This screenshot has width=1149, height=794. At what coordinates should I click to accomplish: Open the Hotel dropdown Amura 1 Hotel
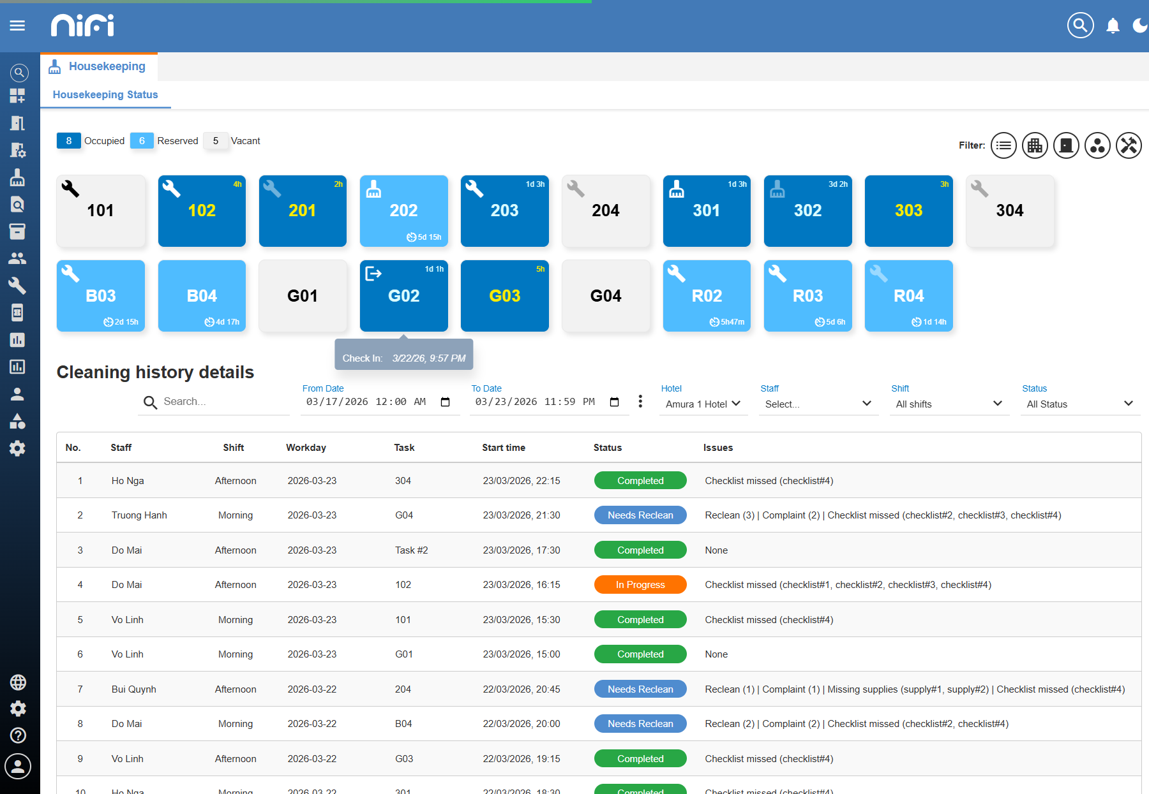703,404
